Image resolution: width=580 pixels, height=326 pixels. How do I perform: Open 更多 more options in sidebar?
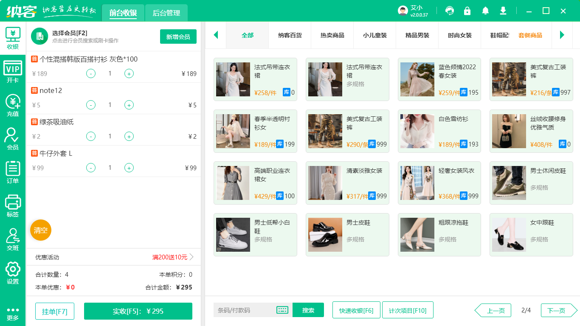(13, 313)
